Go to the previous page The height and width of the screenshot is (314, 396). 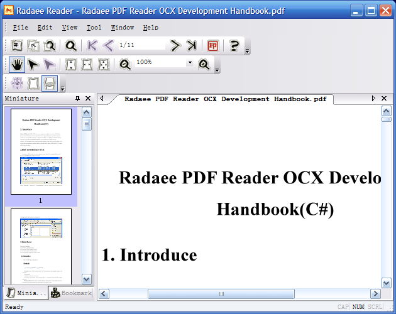click(109, 46)
